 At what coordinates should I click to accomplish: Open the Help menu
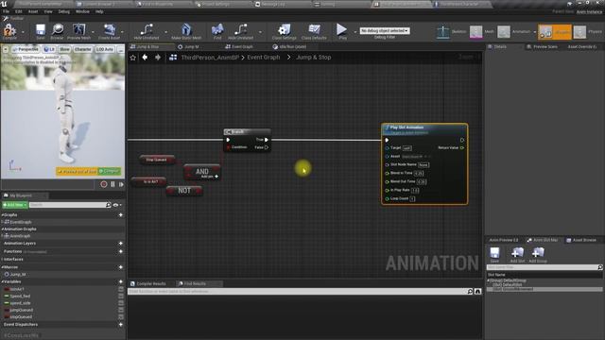click(99, 11)
